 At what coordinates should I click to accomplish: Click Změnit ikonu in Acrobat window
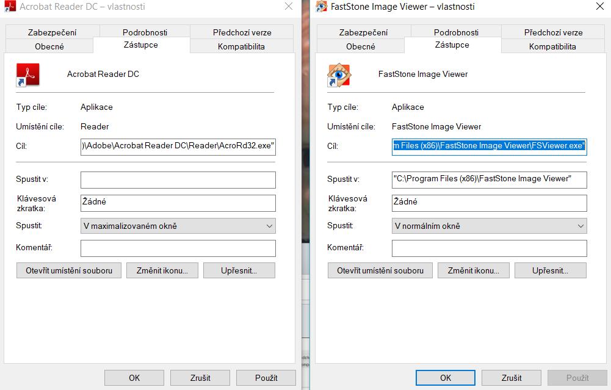[x=162, y=270]
